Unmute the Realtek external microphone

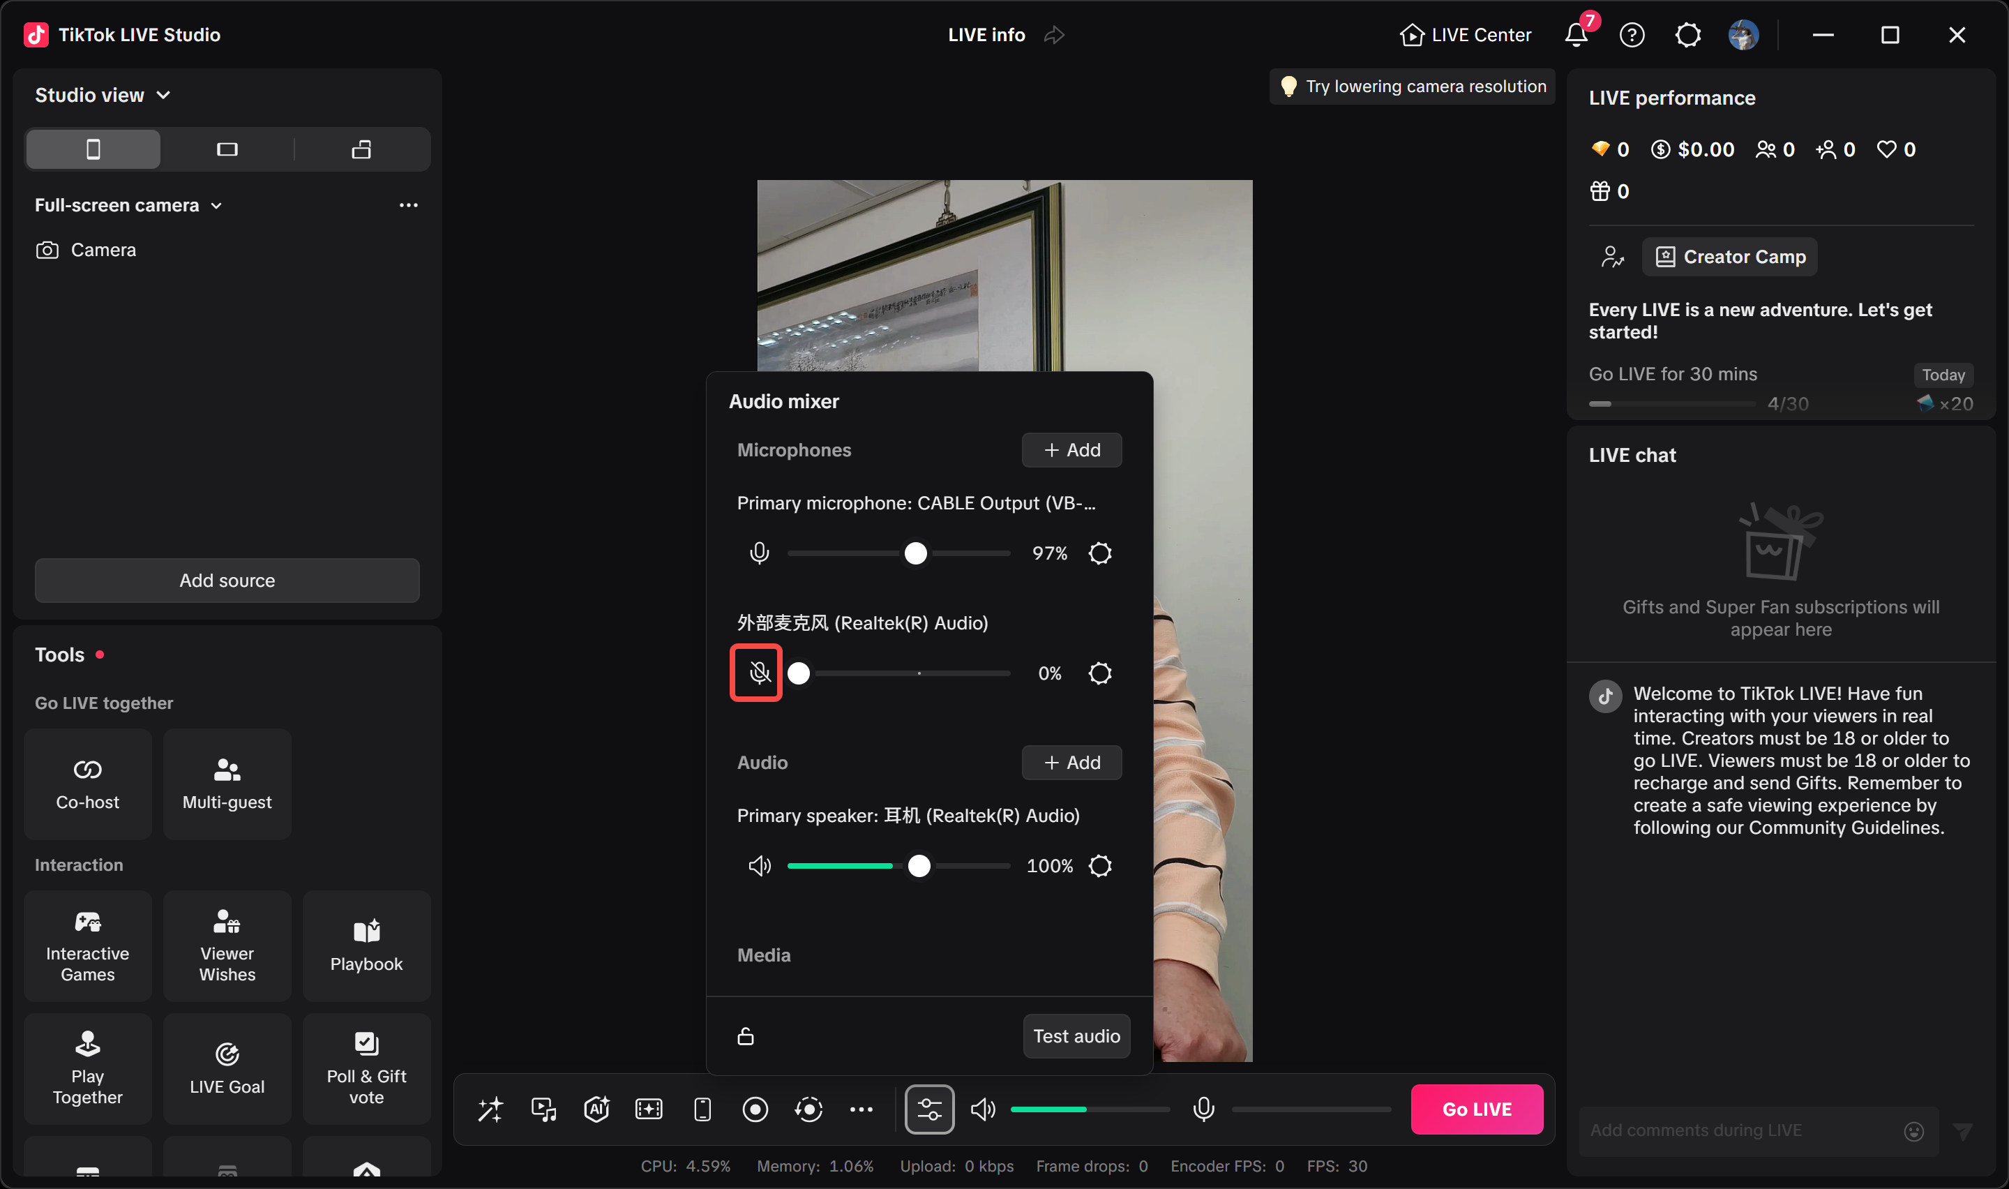[x=756, y=673]
